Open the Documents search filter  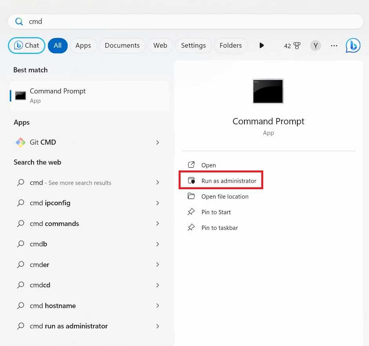click(122, 45)
